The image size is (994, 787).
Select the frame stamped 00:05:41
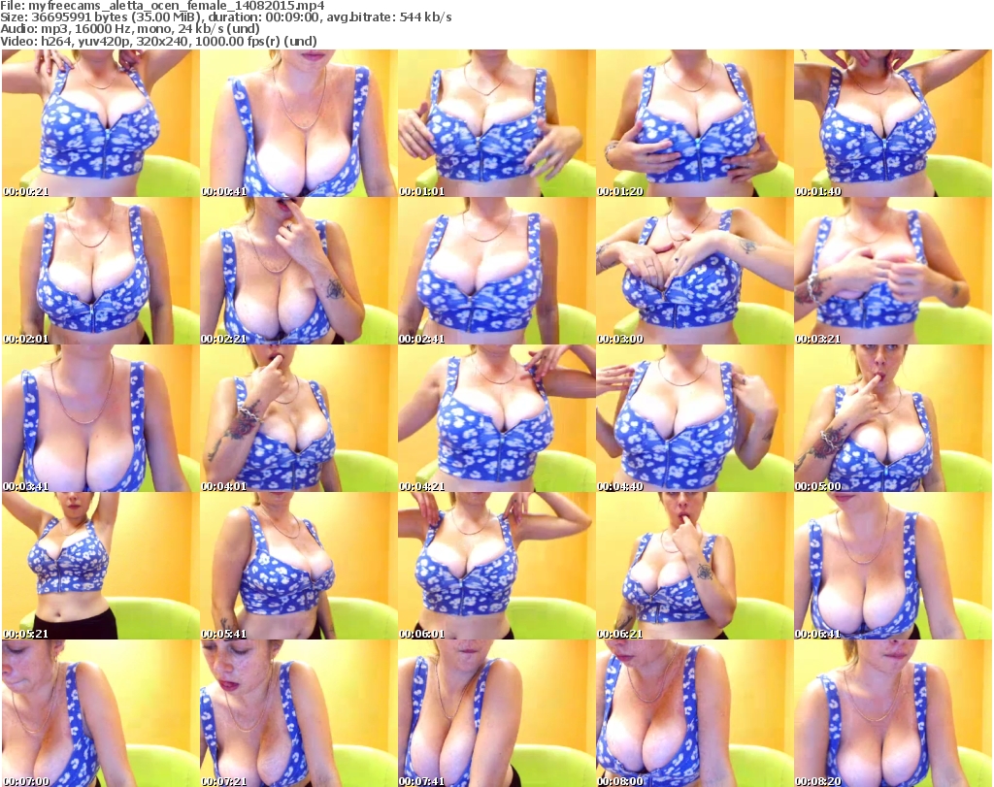299,566
